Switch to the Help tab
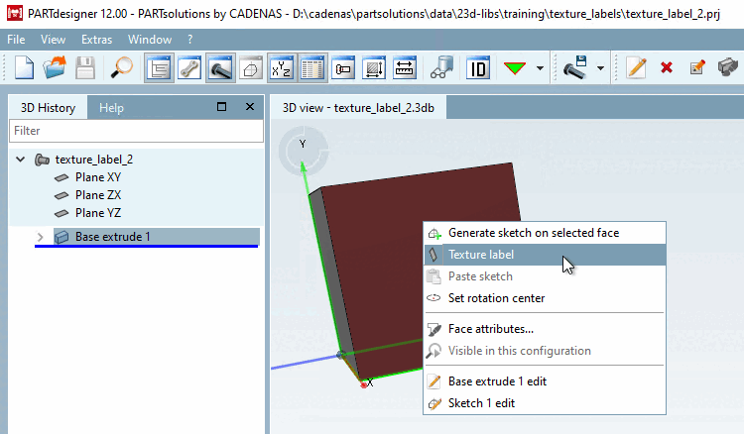 click(111, 108)
